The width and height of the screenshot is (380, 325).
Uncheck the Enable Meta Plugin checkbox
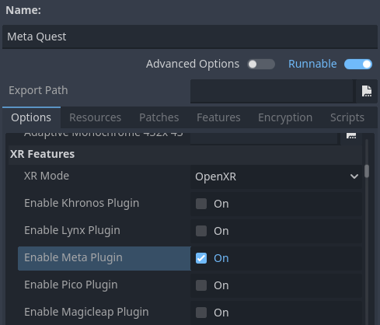click(x=201, y=258)
